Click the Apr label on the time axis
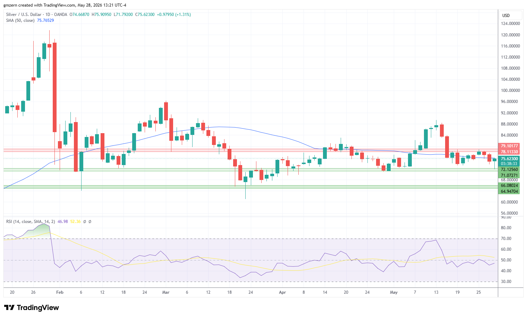This screenshot has height=318, width=527. click(x=282, y=292)
